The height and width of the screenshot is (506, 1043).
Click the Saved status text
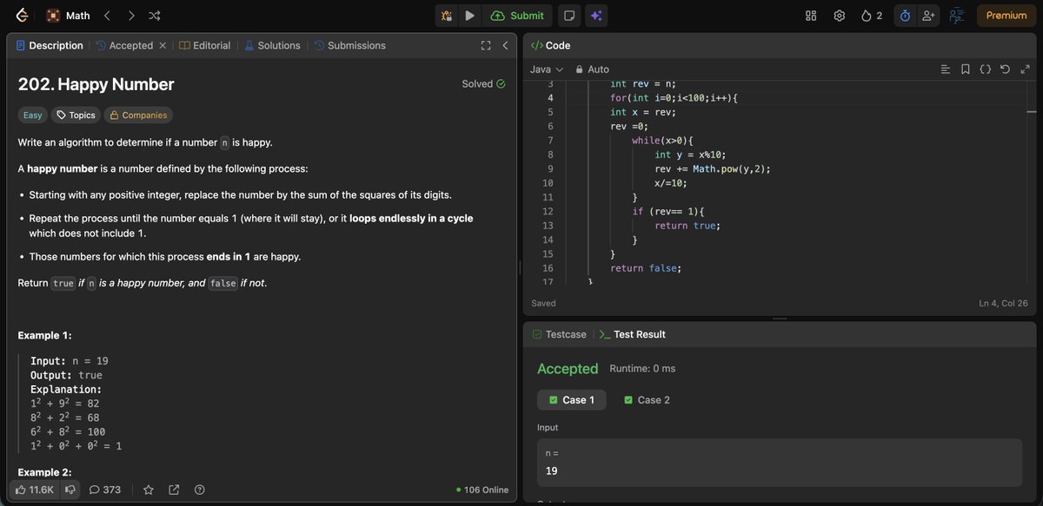click(543, 303)
